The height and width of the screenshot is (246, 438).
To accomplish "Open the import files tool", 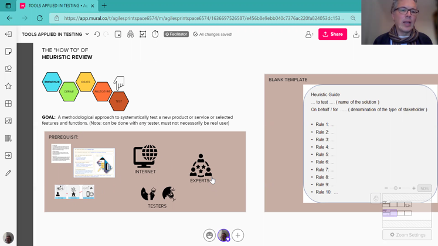I will pyautogui.click(x=8, y=155).
